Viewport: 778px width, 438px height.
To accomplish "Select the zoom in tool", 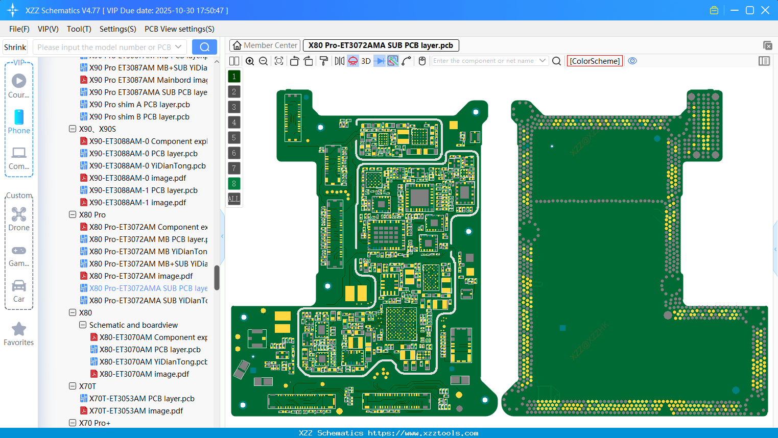I will click(250, 61).
